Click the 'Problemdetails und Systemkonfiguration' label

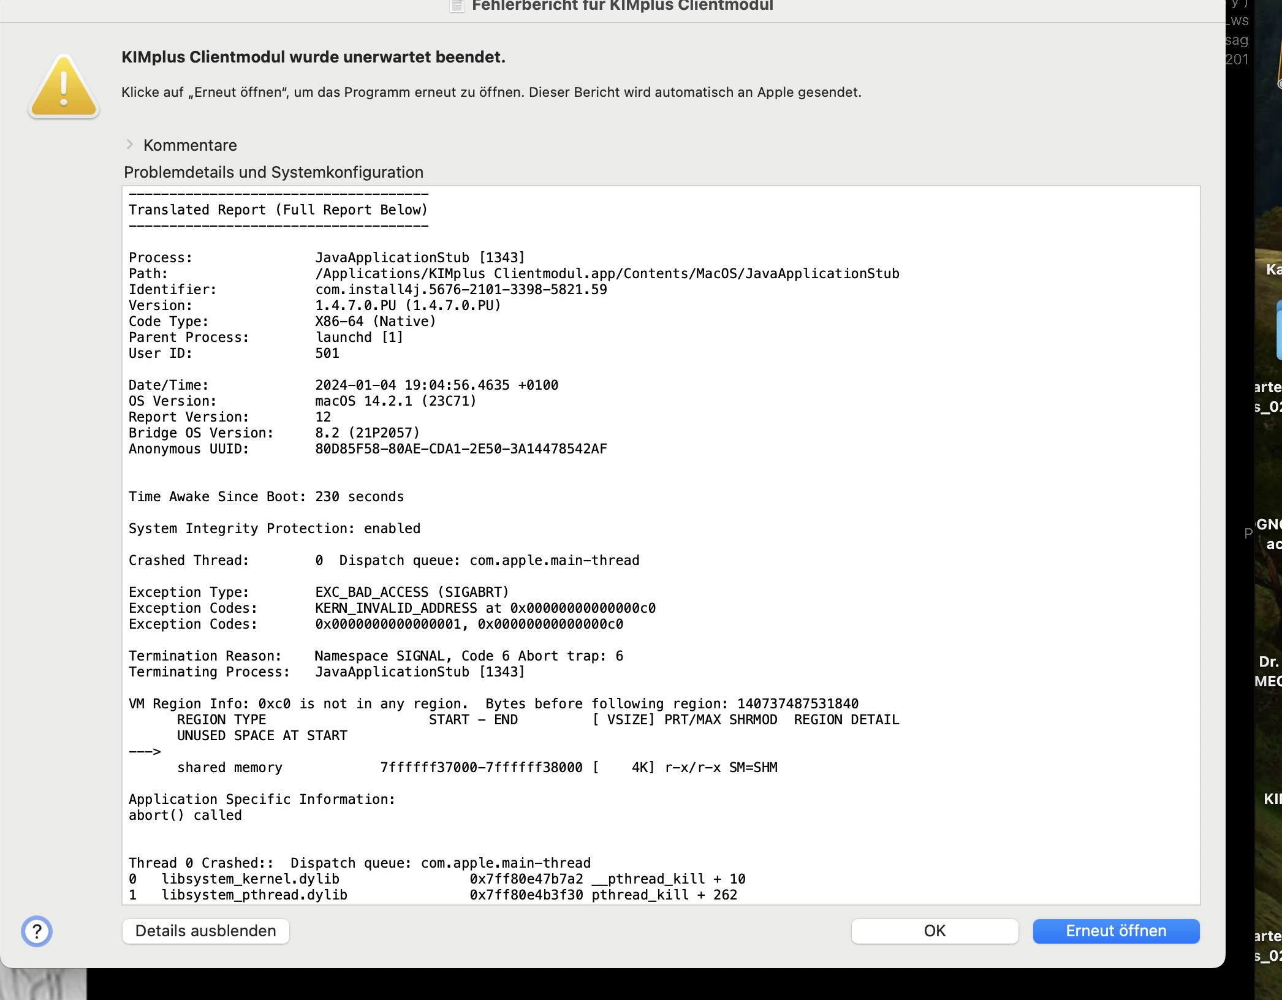(273, 172)
